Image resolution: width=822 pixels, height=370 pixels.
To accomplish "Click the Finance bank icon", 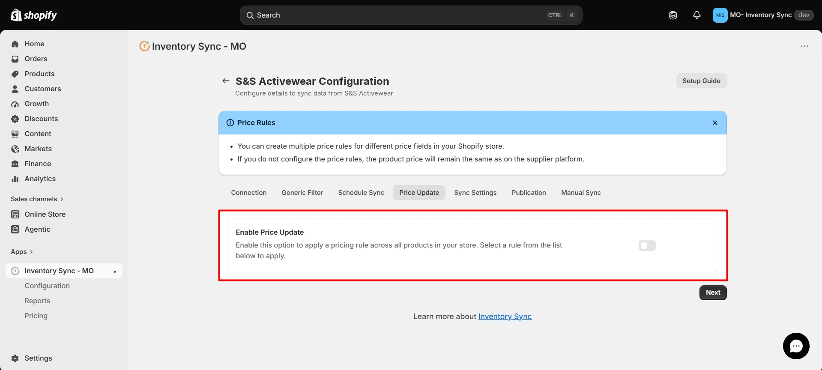I will click(15, 164).
